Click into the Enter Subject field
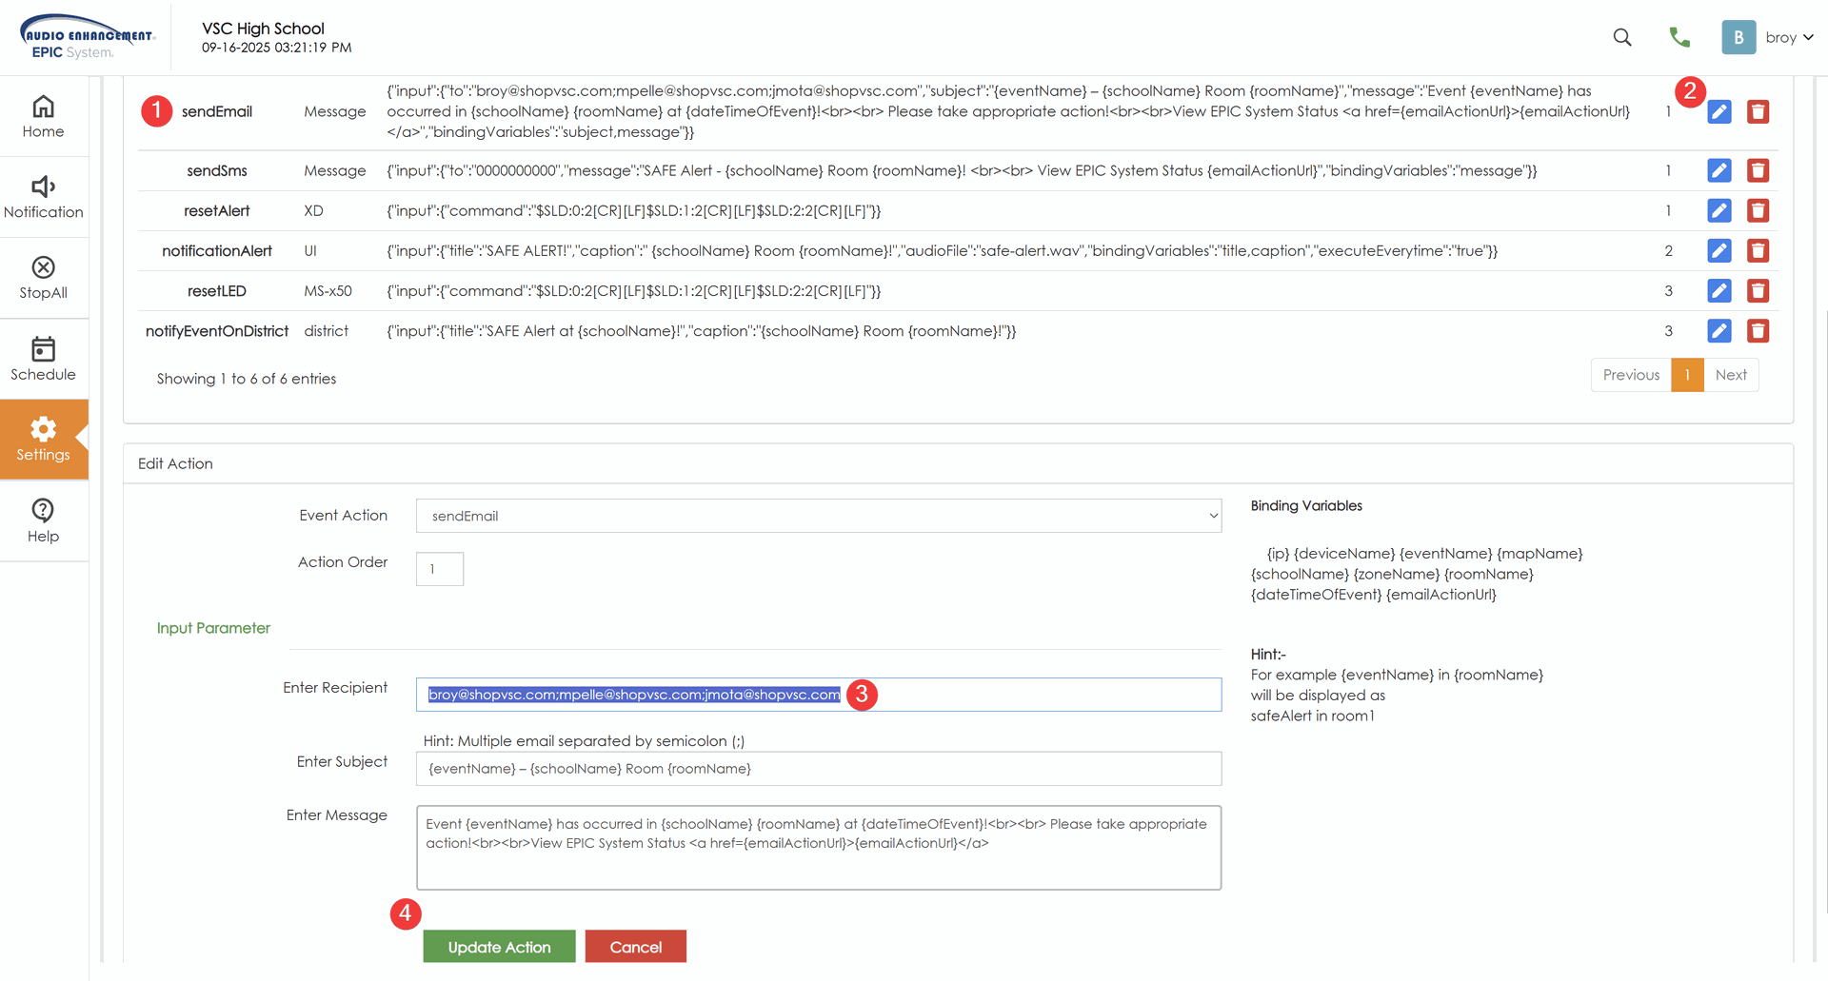1828x981 pixels. point(818,769)
